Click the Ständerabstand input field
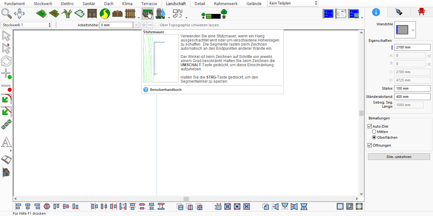Screen dimensions: 433x216 pos(412,97)
